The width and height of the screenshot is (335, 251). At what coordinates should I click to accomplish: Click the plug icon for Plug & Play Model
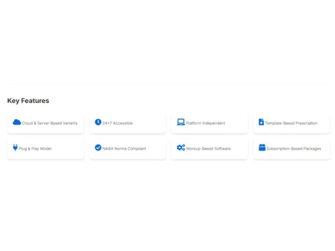pyautogui.click(x=15, y=147)
